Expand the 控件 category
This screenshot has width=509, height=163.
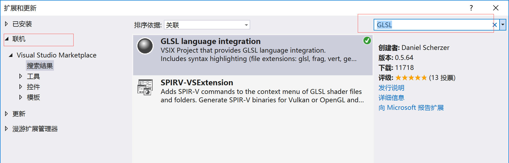(21, 87)
